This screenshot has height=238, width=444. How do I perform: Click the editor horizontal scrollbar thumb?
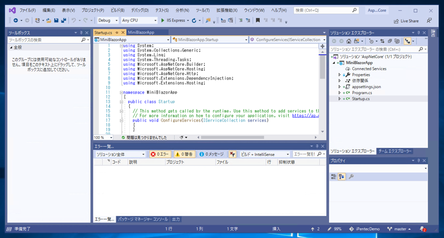pyautogui.click(x=233, y=137)
